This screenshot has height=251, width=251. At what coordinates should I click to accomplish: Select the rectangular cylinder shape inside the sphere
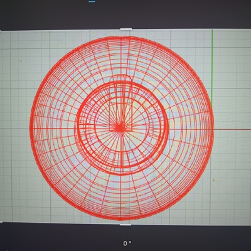pos(120,103)
